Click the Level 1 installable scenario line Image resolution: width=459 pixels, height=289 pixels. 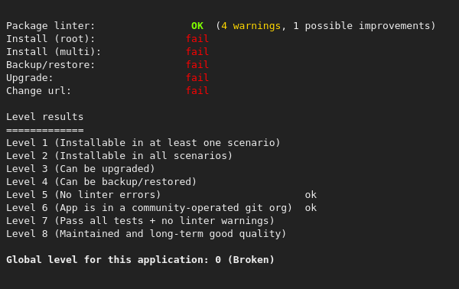coord(143,143)
